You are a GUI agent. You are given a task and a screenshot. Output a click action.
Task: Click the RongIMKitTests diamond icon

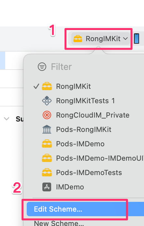coord(47,101)
